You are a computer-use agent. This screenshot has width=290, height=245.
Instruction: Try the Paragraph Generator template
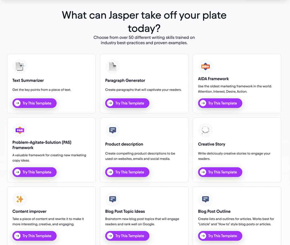(x=127, y=103)
